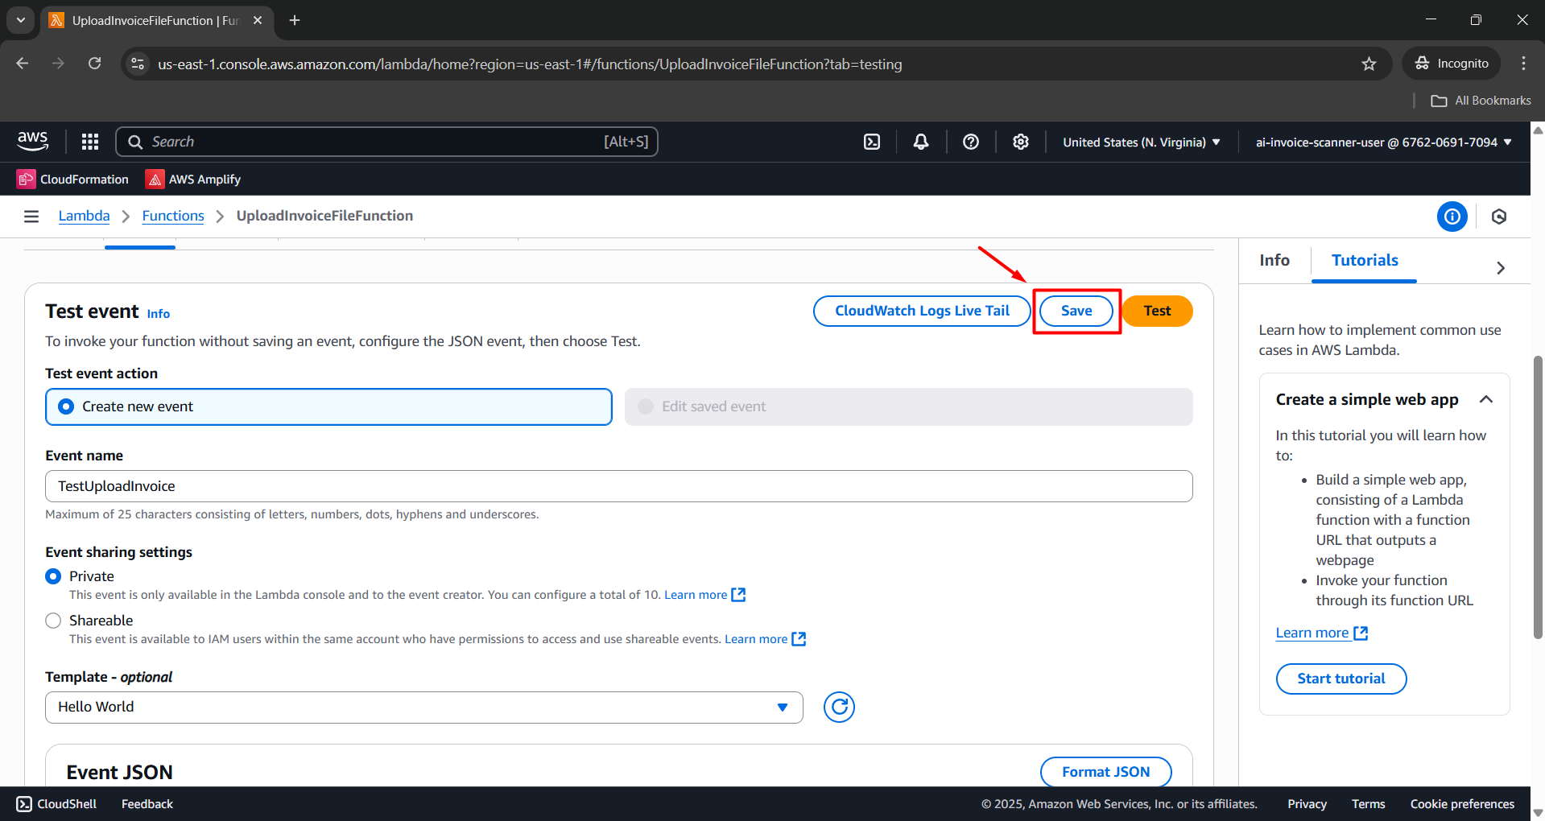Image resolution: width=1545 pixels, height=821 pixels.
Task: Launch CloudShell from the top navigation icon
Action: (872, 142)
